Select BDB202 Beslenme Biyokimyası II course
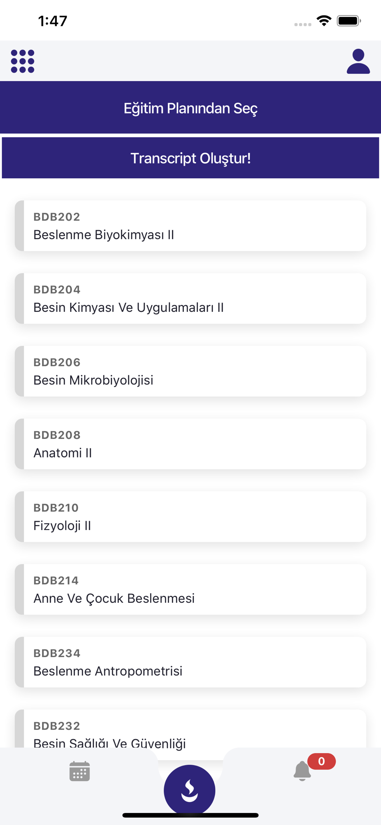The image size is (381, 825). [190, 226]
